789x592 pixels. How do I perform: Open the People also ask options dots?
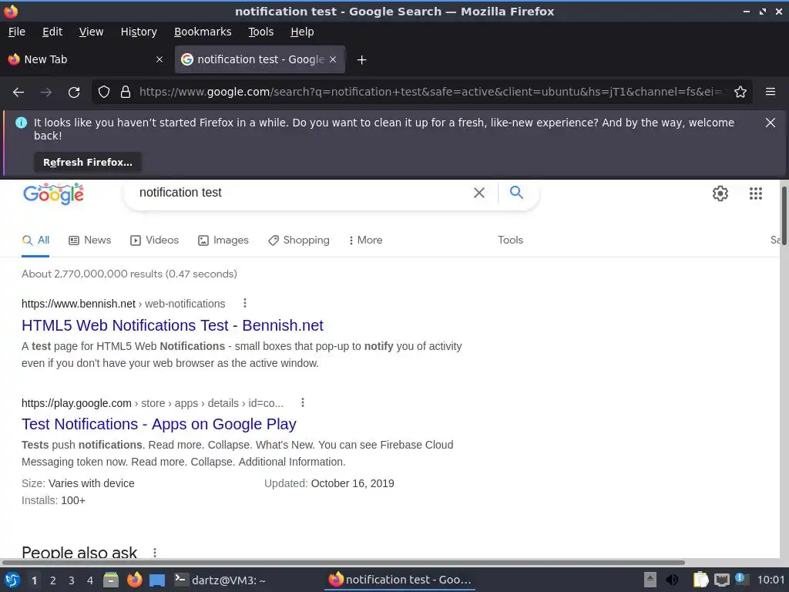coord(154,553)
